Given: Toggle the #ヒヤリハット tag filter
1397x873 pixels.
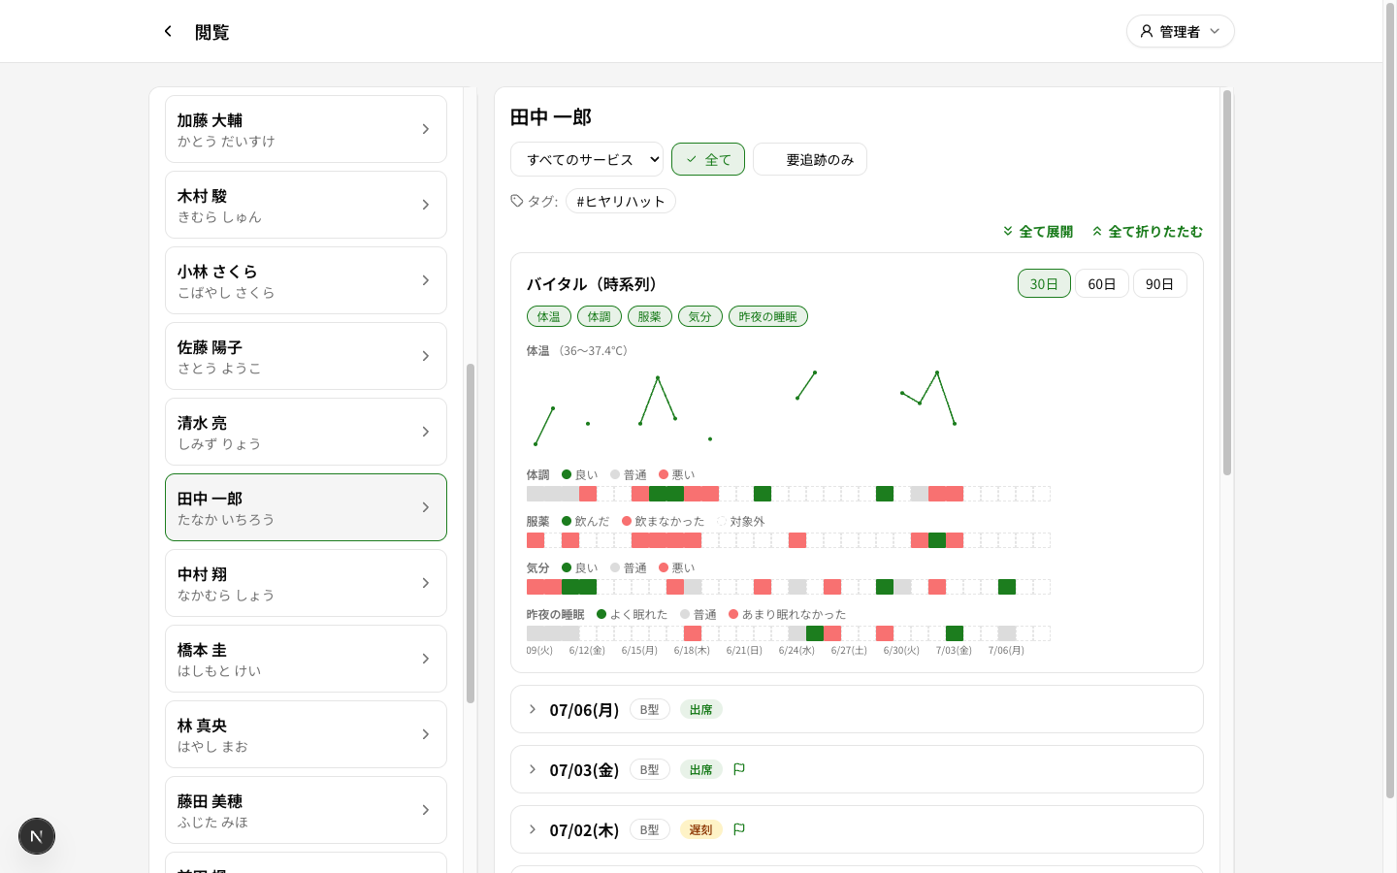Looking at the screenshot, I should click(x=621, y=201).
